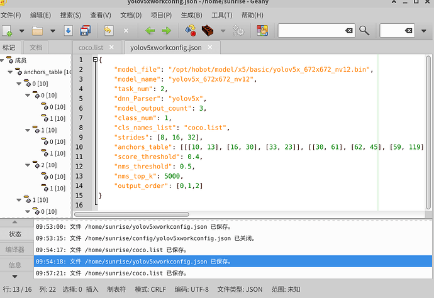Click the 模式: CRLF status bar entry
434x298 pixels.
coord(150,289)
